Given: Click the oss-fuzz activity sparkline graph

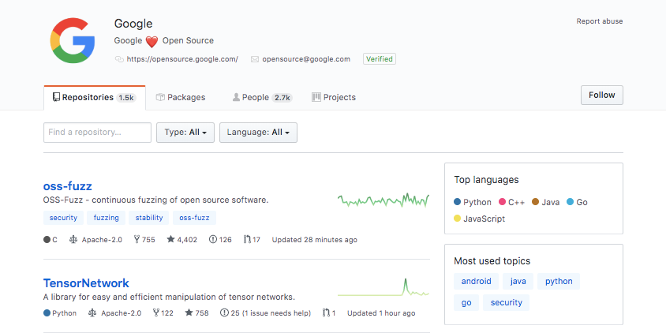Looking at the screenshot, I should click(384, 200).
